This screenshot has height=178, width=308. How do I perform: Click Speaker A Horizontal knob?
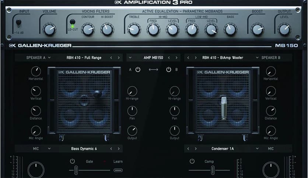[36, 71]
